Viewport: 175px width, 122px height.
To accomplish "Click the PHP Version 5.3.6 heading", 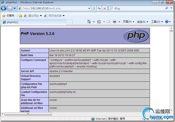I will pos(38,34).
